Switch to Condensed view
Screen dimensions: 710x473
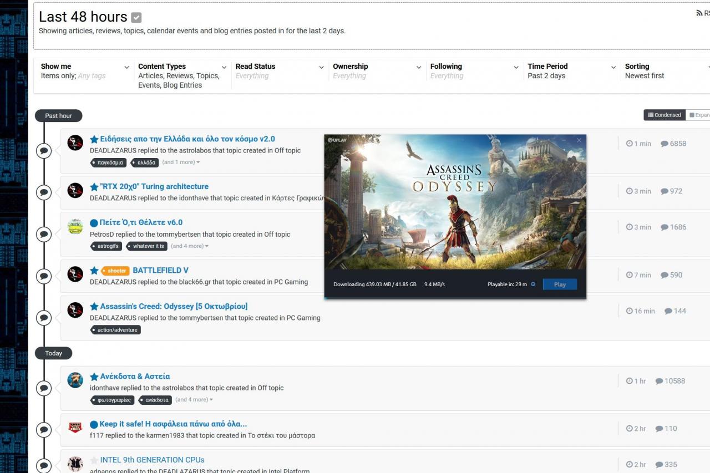pos(665,115)
